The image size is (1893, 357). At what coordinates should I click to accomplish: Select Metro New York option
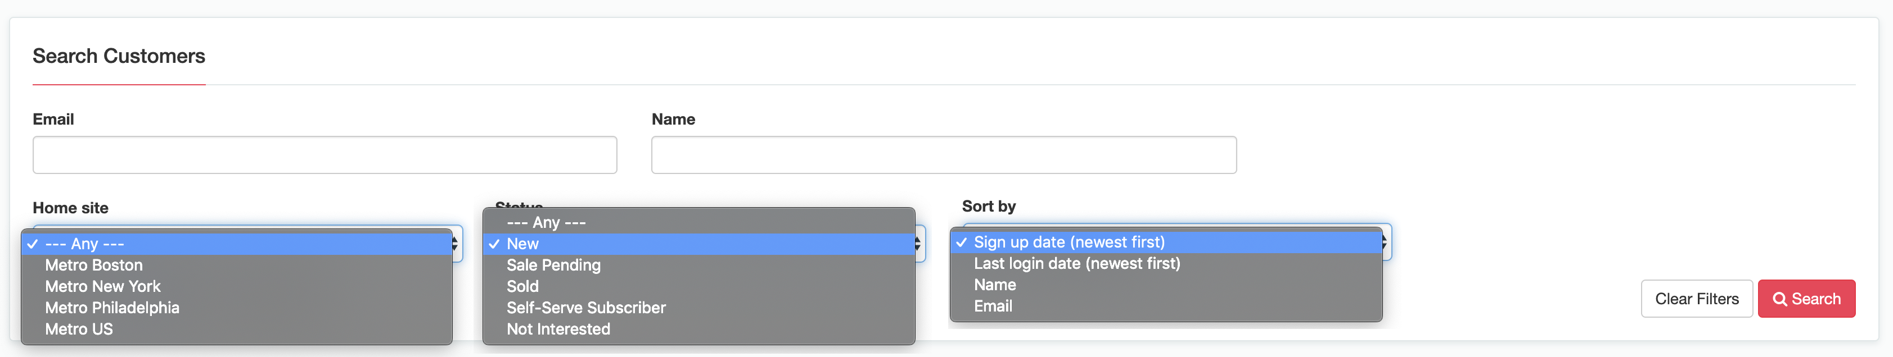coord(237,287)
